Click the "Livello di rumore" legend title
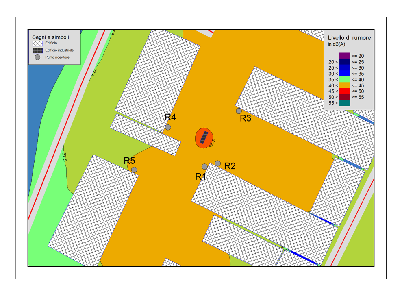Screen dimensions: 402x296 (349, 38)
